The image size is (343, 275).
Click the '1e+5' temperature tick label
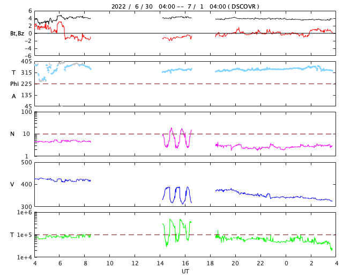click(x=24, y=235)
